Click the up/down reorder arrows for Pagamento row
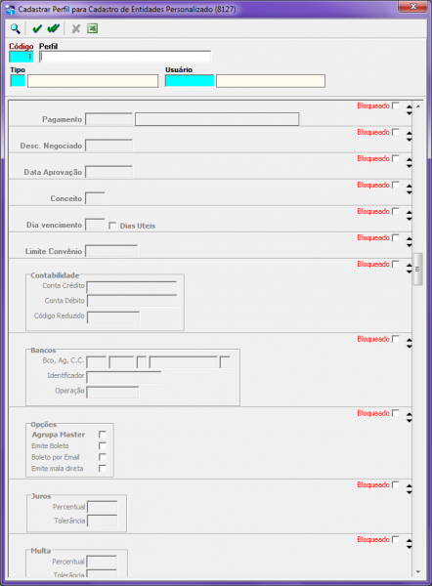Screen dimensions: 432x586 pyautogui.click(x=409, y=109)
